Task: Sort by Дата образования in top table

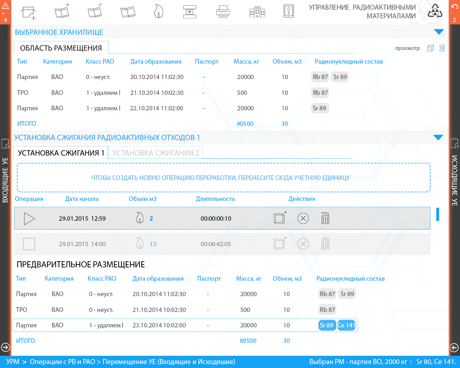Action: [x=156, y=61]
